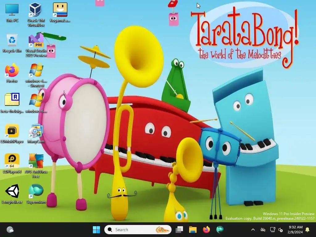Open Firefox desktop shortcut
Screen dimensions: 316x237
pos(12,73)
